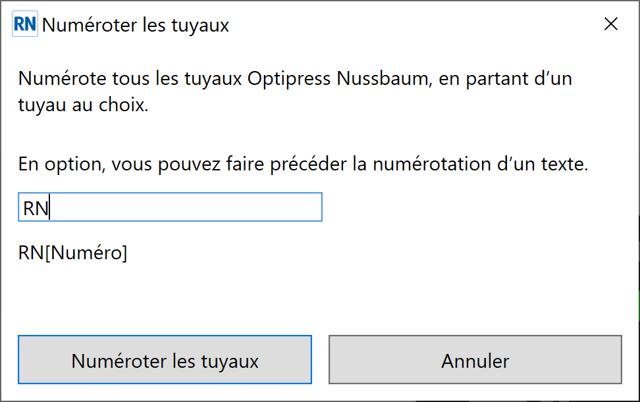Image resolution: width=640 pixels, height=402 pixels.
Task: Click the word Optipress in the description
Action: (x=288, y=79)
